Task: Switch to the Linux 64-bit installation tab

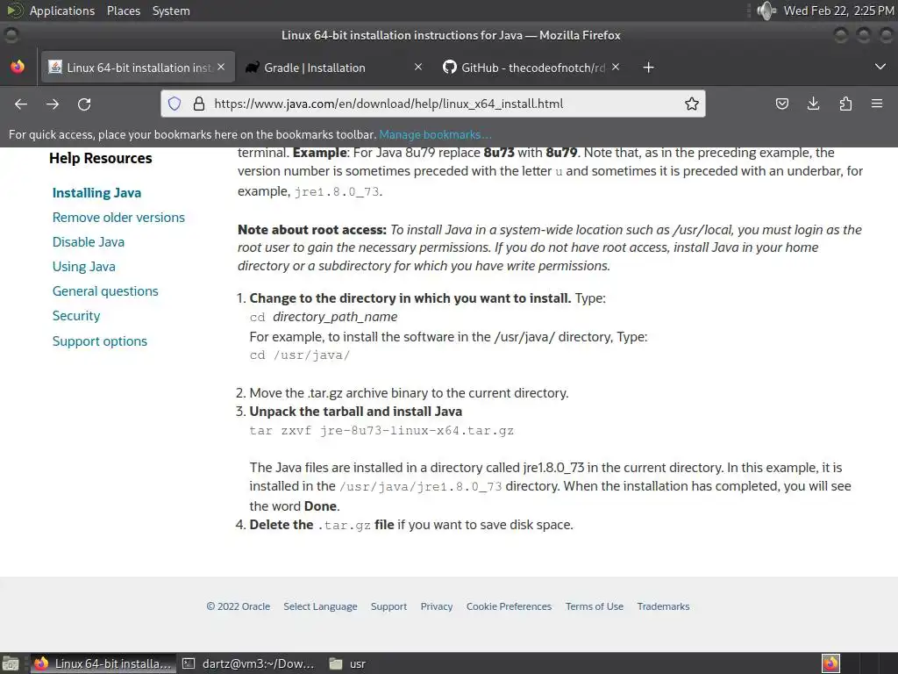Action: pos(138,68)
